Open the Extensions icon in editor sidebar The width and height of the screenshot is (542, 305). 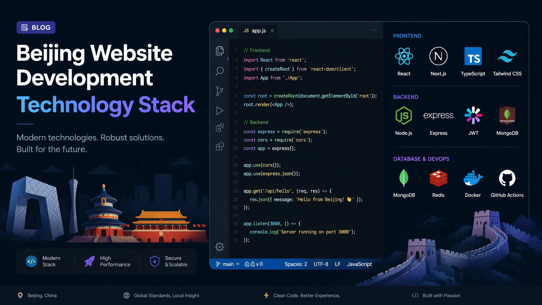click(x=220, y=128)
